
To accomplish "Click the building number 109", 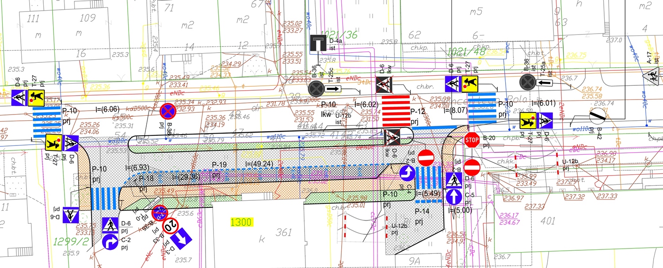I will [88, 18].
